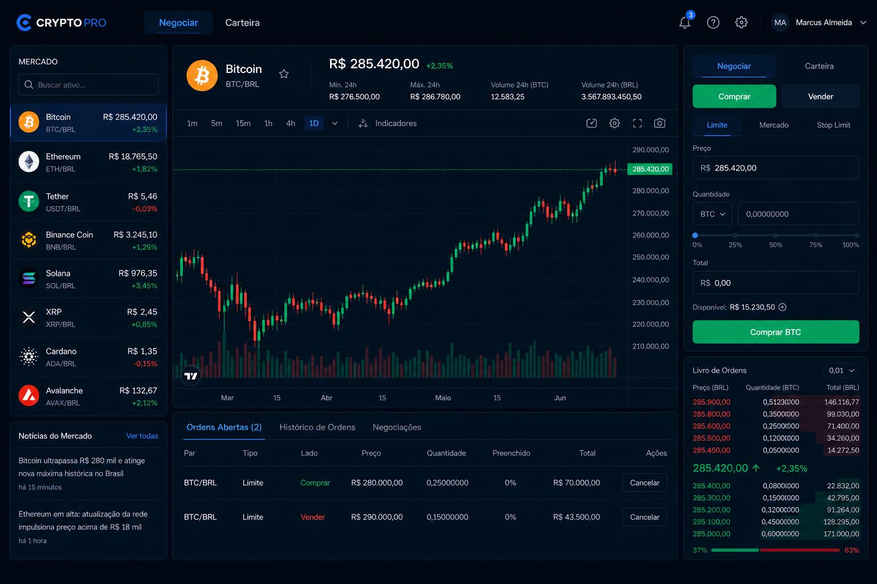Switch to Comprar side
This screenshot has width=877, height=584.
[x=734, y=96]
